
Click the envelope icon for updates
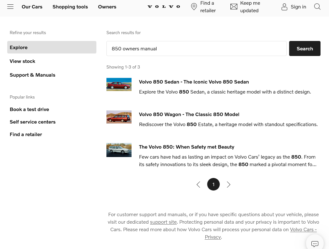coord(234,7)
